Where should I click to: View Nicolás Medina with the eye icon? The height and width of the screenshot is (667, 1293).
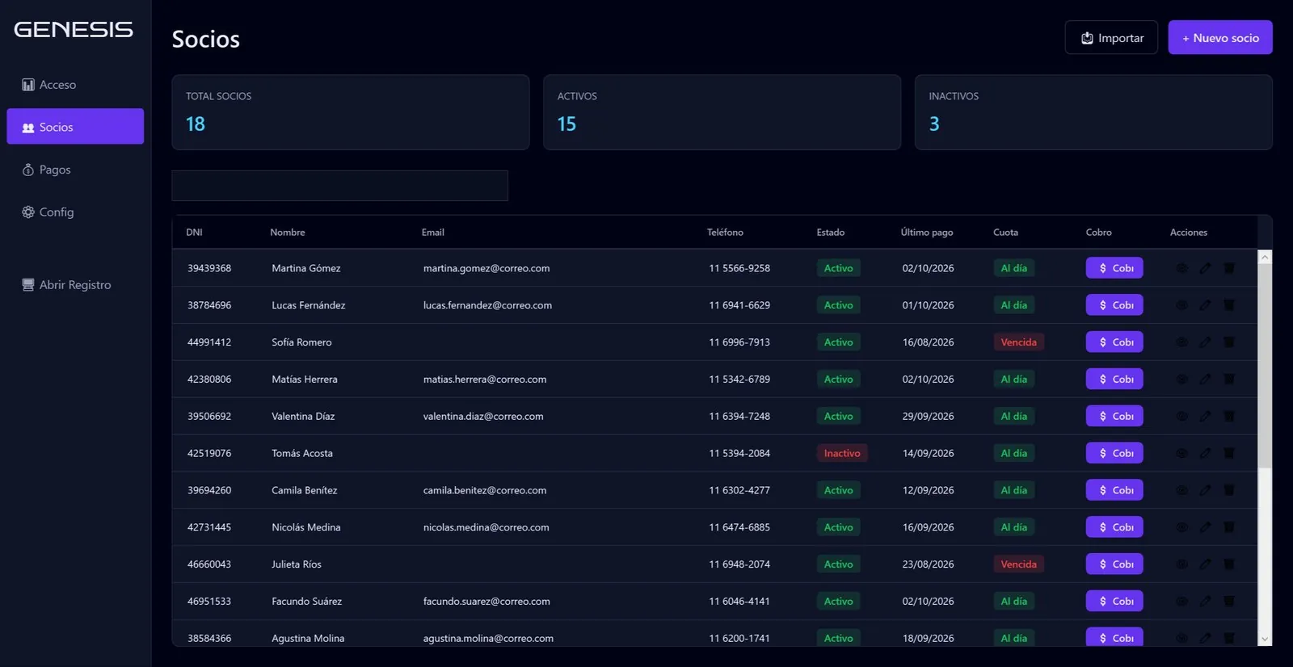(1181, 527)
